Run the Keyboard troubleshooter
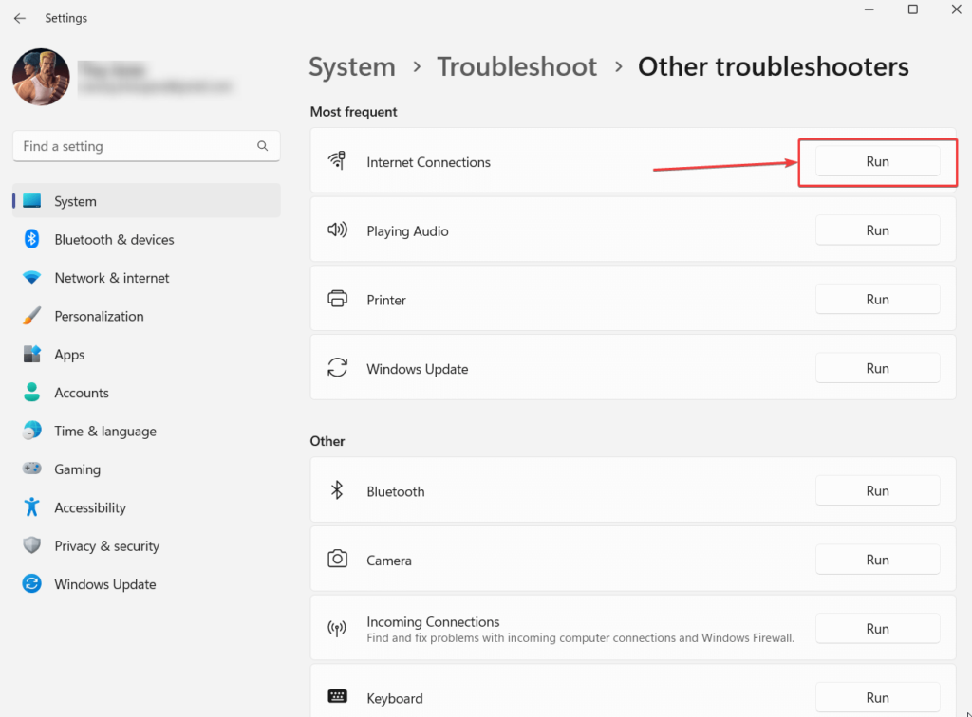The height and width of the screenshot is (717, 972). (x=877, y=698)
